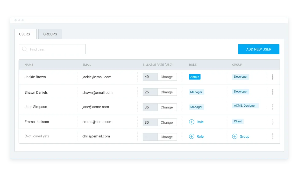Switch to the GROUPS tab
Viewport: 298px width, 185px height.
[50, 34]
